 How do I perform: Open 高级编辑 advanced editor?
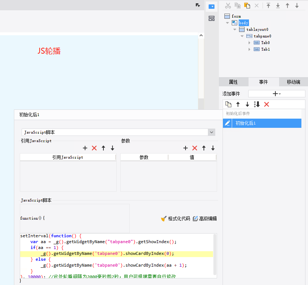pyautogui.click(x=205, y=219)
